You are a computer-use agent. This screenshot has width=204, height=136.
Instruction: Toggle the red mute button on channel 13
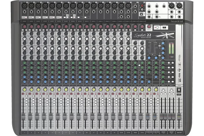[106, 94]
